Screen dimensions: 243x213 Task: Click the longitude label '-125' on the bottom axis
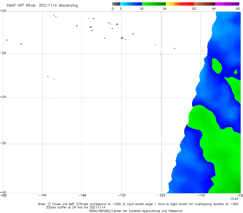tap(201, 195)
